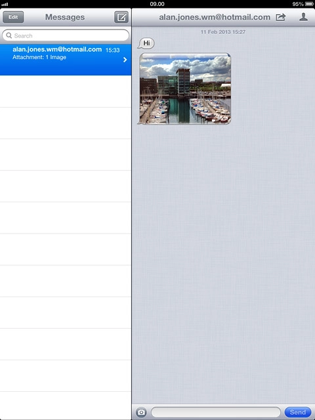Screen dimensions: 315x420
Task: Tap the compose new message icon
Action: pos(121,17)
